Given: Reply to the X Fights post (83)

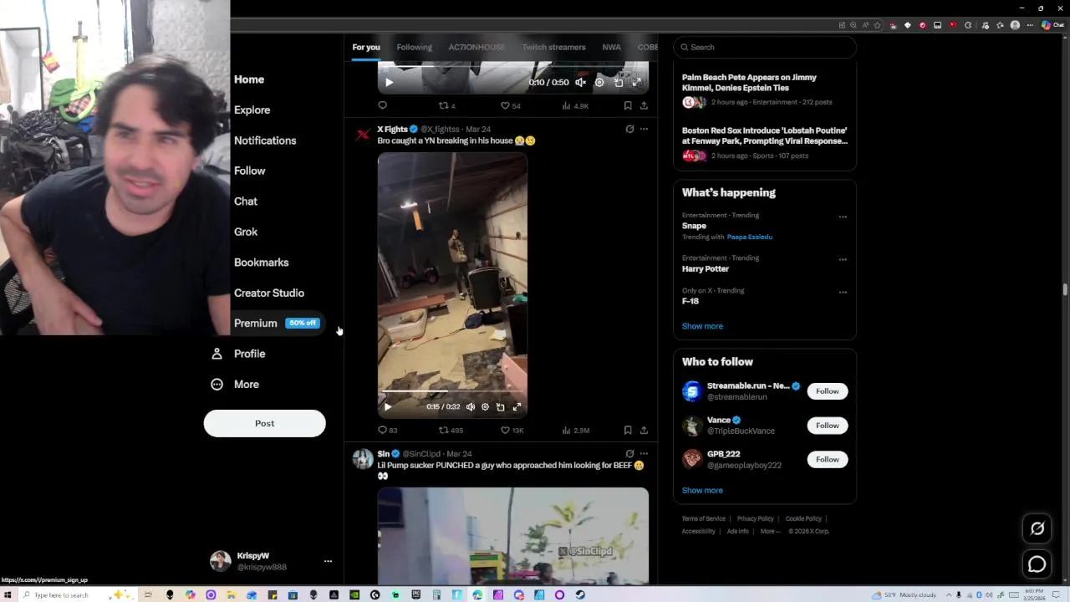Looking at the screenshot, I should (388, 431).
